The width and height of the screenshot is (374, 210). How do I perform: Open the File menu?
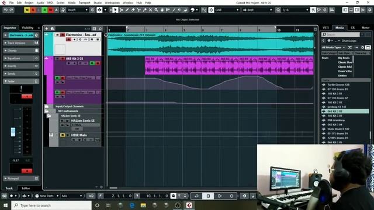11,3
